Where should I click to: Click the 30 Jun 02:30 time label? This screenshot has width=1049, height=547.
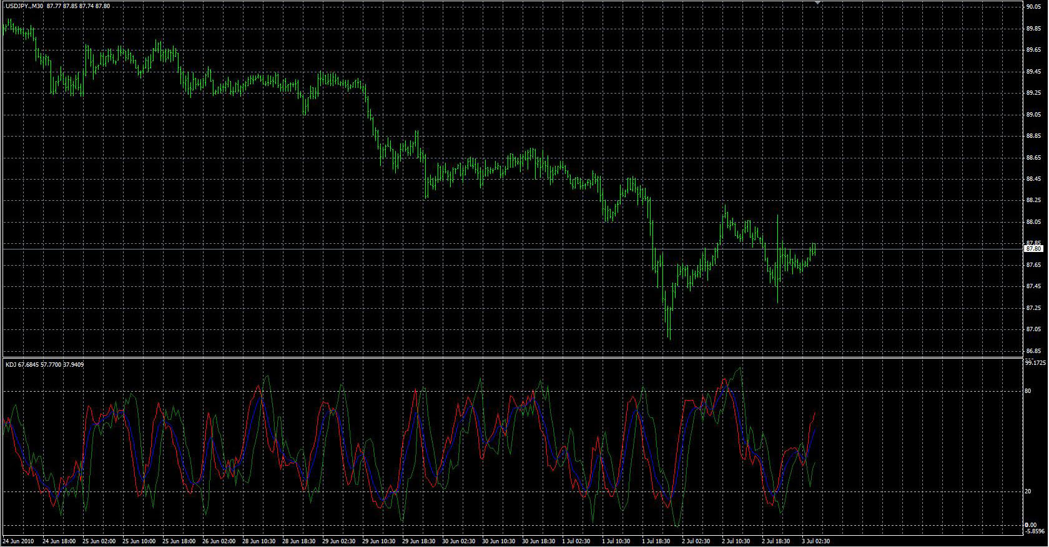click(x=458, y=541)
